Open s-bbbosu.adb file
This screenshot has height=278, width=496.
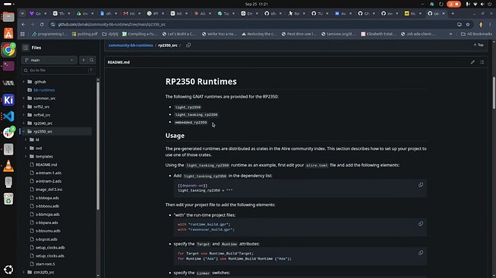coord(47,206)
